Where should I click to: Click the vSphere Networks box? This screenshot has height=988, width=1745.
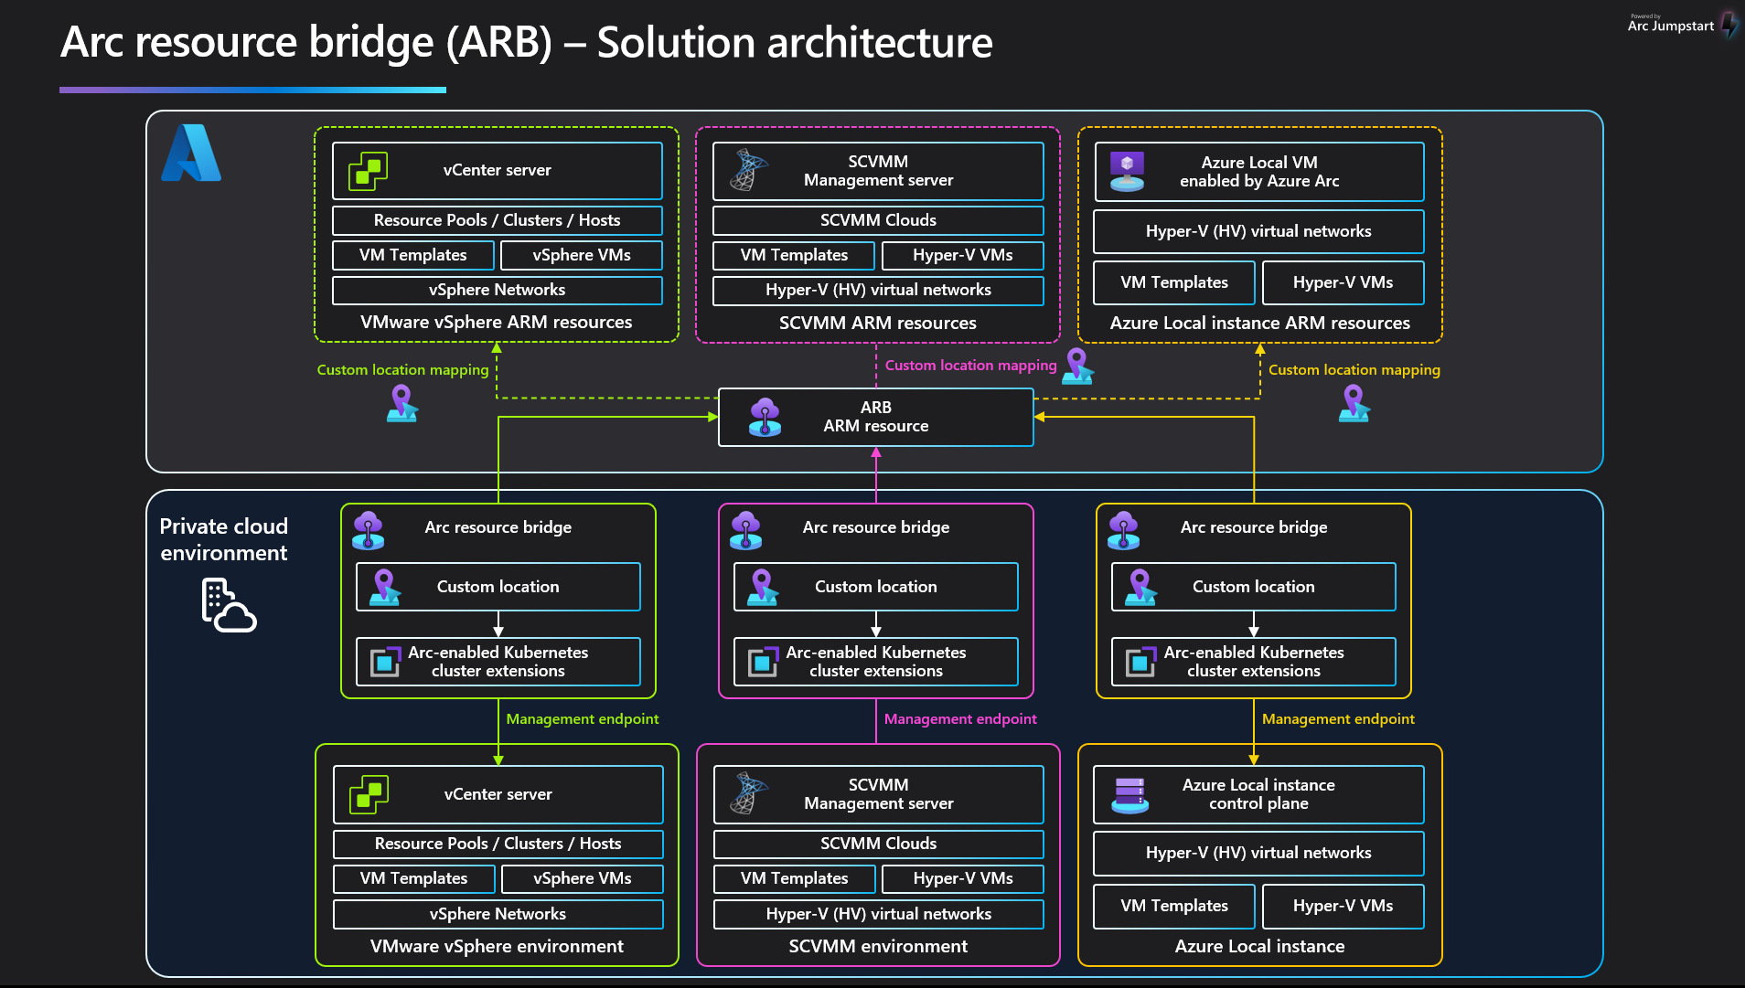tap(497, 290)
